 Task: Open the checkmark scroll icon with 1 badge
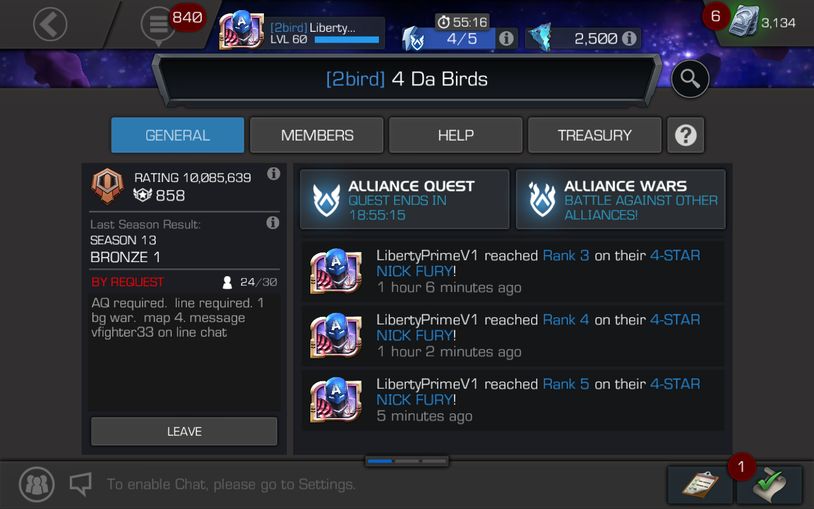[769, 485]
